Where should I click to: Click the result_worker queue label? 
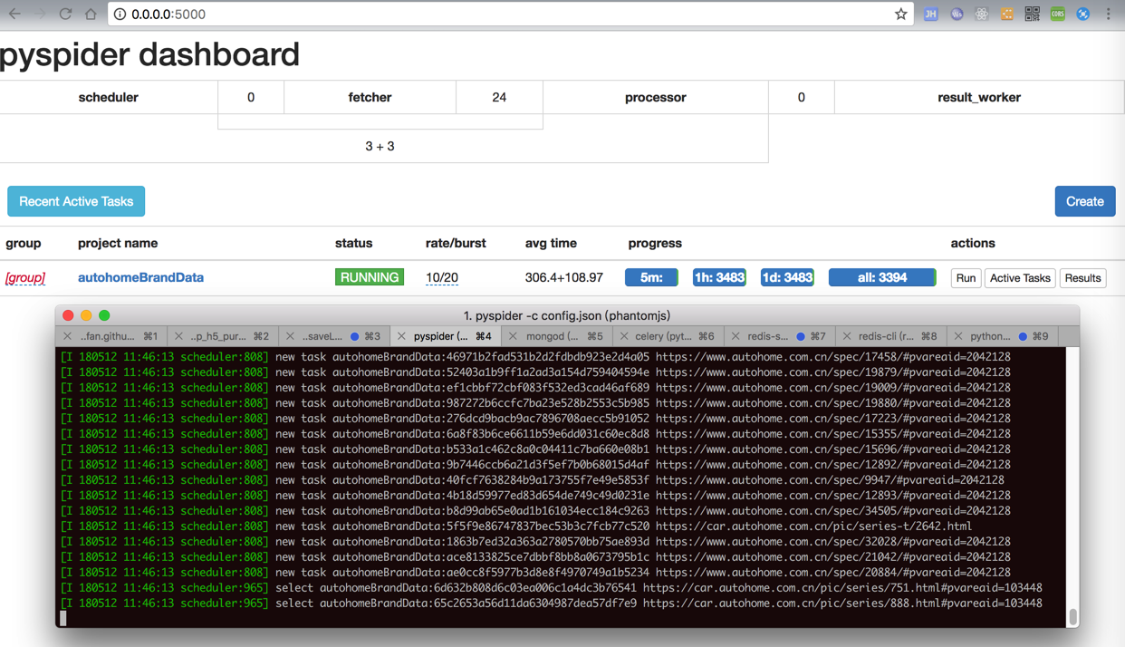(x=979, y=97)
